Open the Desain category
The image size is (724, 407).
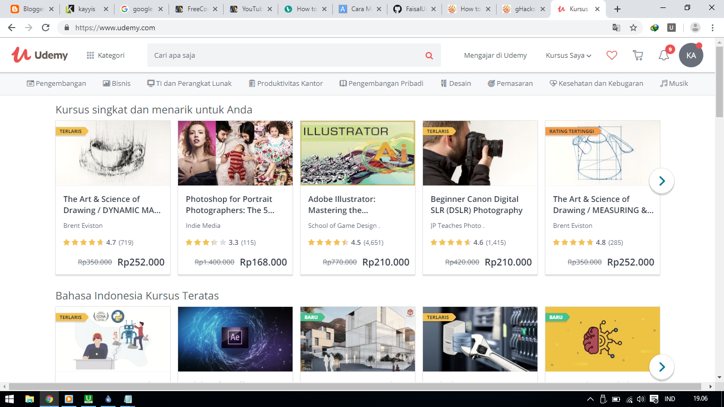click(456, 83)
